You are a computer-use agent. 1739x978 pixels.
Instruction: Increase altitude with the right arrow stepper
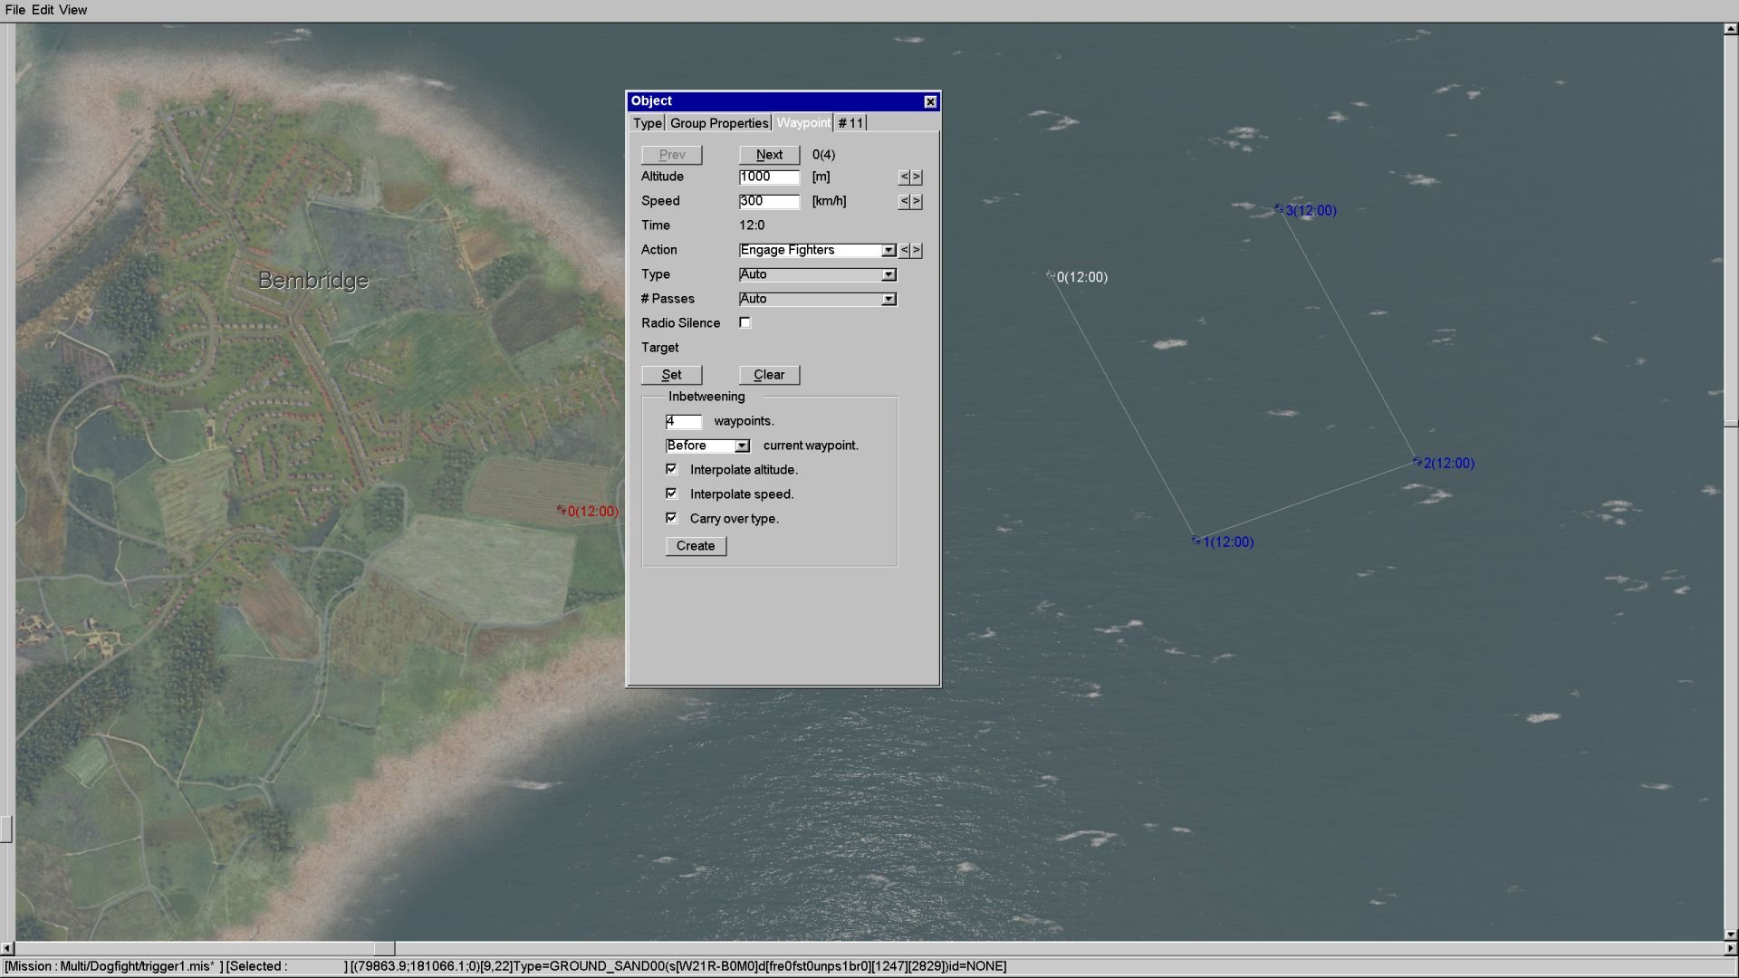(917, 177)
